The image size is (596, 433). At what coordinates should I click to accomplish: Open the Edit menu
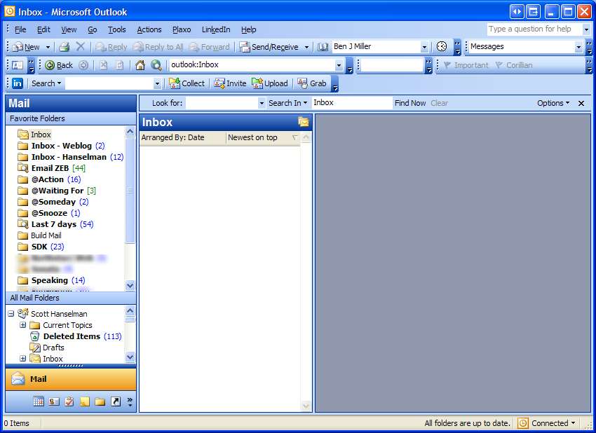click(43, 29)
